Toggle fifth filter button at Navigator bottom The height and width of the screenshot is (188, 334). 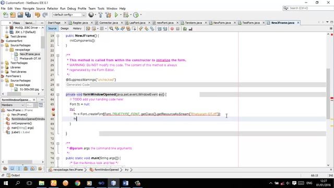[32, 169]
